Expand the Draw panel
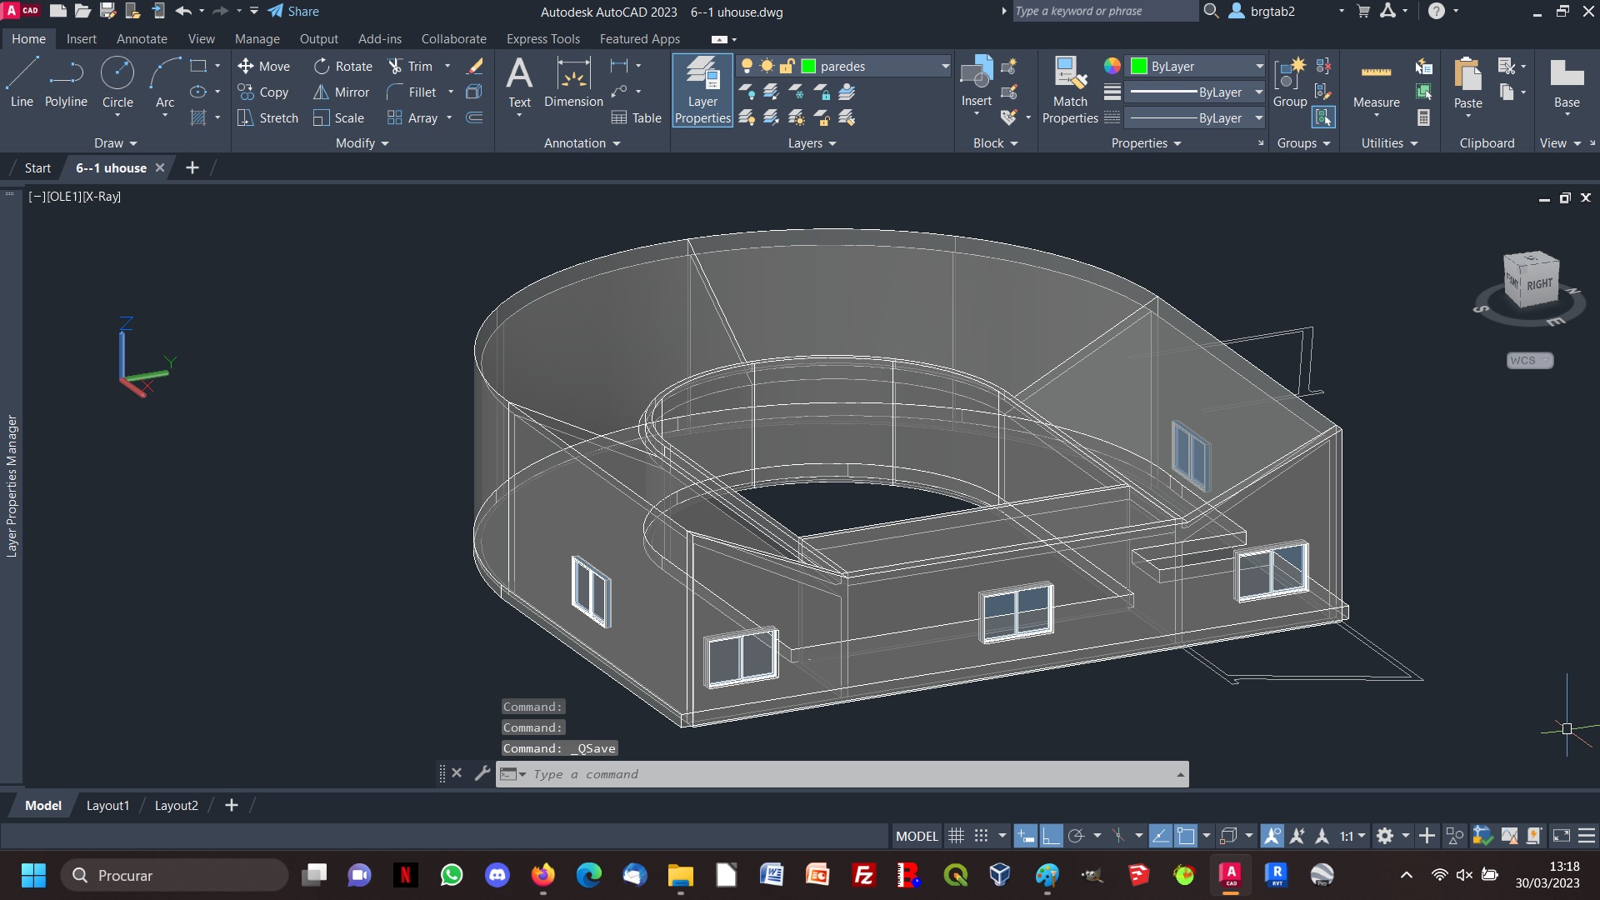The width and height of the screenshot is (1600, 900). (115, 142)
